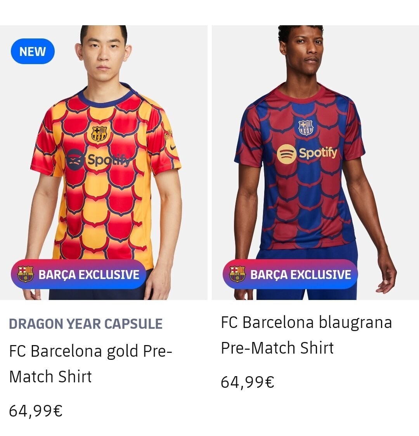
Task: Open the DRAGON YEAR CAPSULE collection label
Action: pyautogui.click(x=86, y=324)
